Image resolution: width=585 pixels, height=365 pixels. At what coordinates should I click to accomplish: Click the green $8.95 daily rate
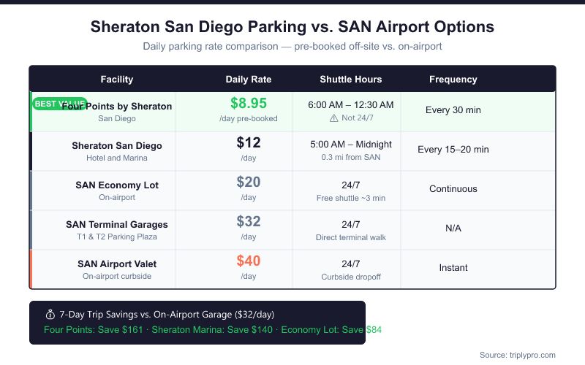tap(249, 104)
